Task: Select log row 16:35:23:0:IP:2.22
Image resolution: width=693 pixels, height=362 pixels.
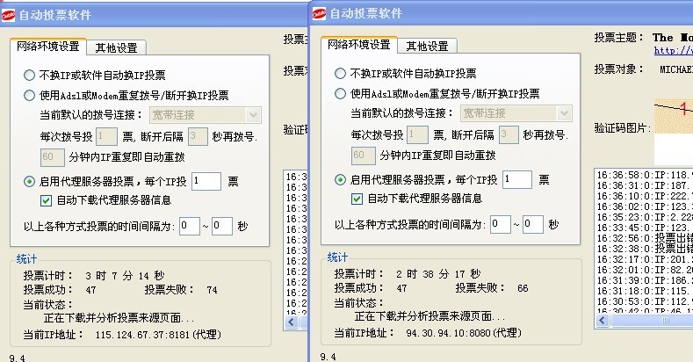Action: coord(645,218)
